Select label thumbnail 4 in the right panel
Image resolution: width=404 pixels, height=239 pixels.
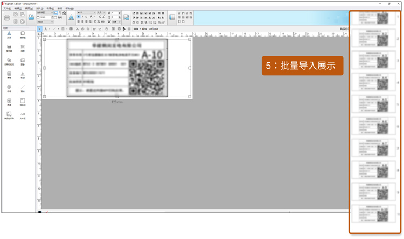[373, 82]
